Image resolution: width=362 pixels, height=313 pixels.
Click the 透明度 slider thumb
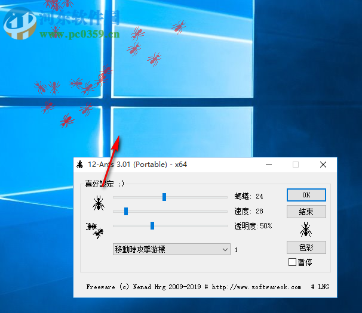[x=152, y=225]
